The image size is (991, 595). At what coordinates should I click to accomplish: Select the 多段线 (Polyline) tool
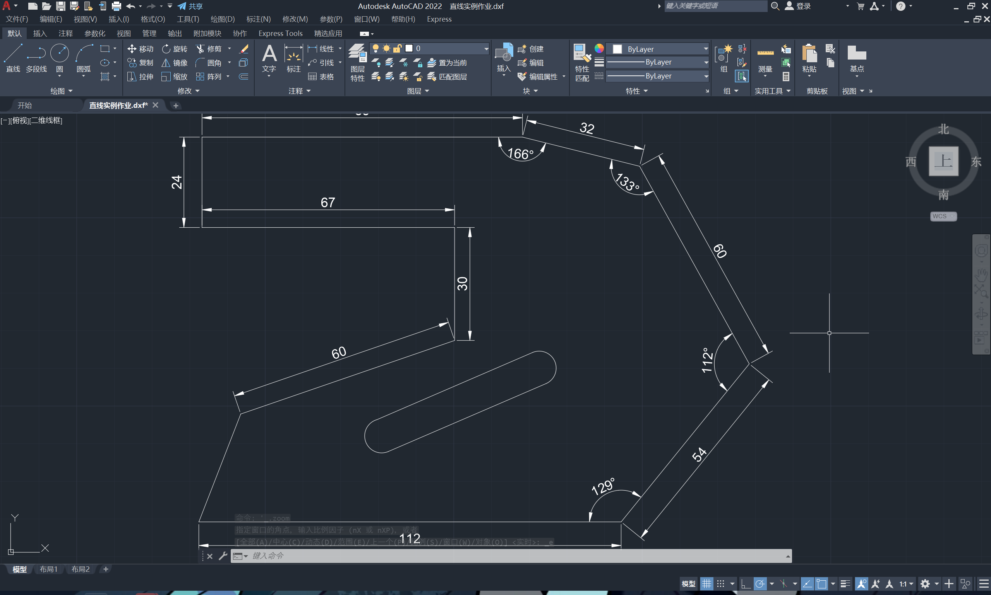(36, 58)
